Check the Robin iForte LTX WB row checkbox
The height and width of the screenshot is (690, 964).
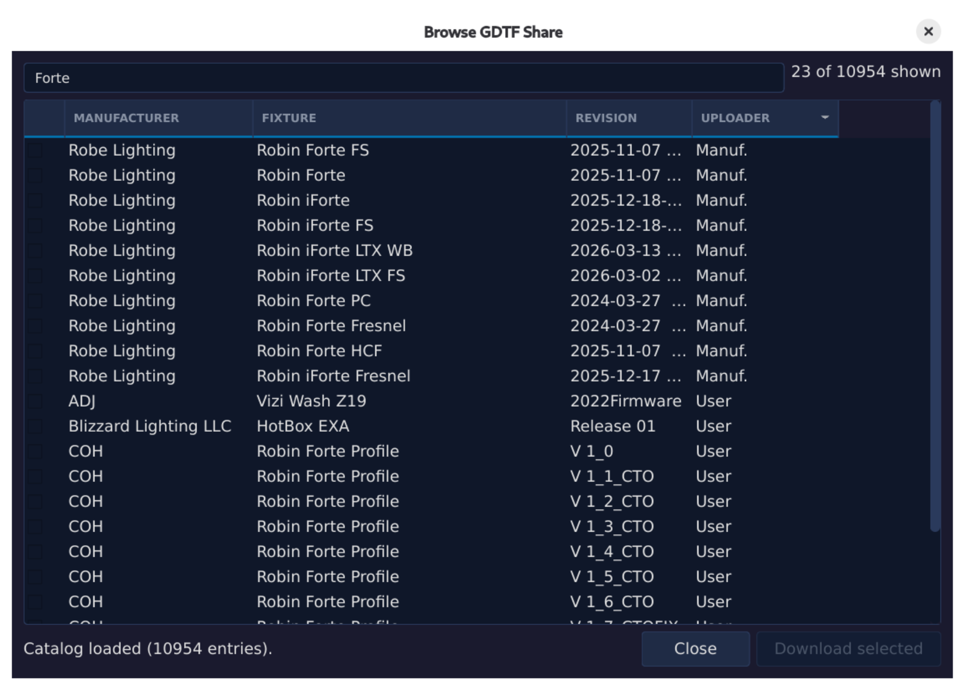coord(36,251)
